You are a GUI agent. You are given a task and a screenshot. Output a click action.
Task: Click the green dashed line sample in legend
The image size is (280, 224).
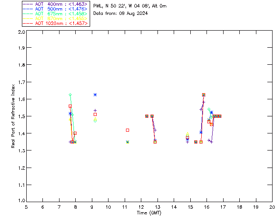coord(28,14)
